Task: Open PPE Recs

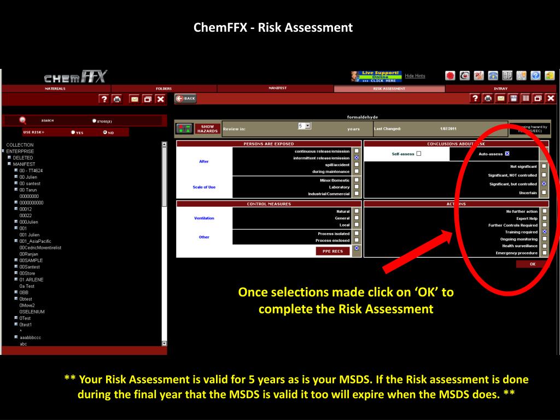Action: tap(332, 251)
